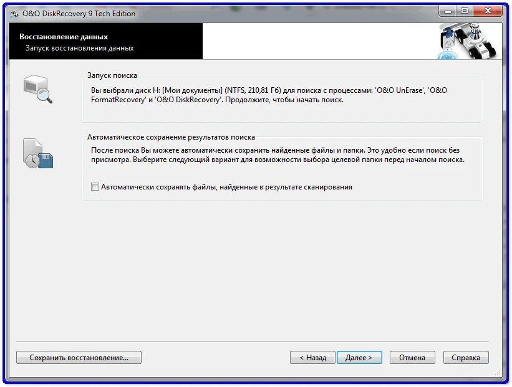Enable automatic saving of found files checkbox
Viewport: 512px width, 387px height.
tap(95, 187)
